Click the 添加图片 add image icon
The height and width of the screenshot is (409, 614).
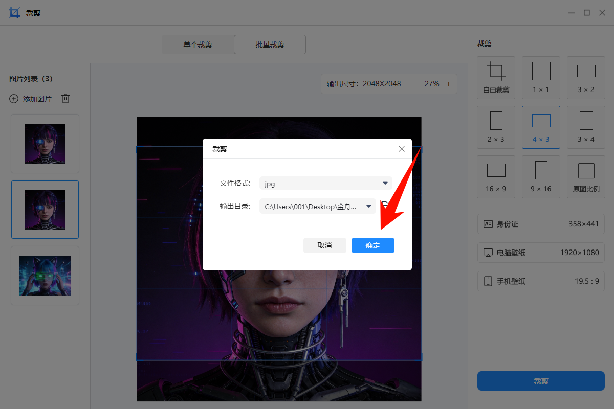coord(13,98)
